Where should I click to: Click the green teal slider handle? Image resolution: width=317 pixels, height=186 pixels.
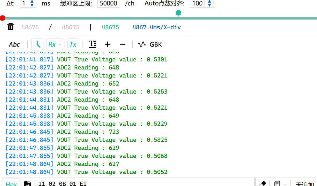pos(178,13)
